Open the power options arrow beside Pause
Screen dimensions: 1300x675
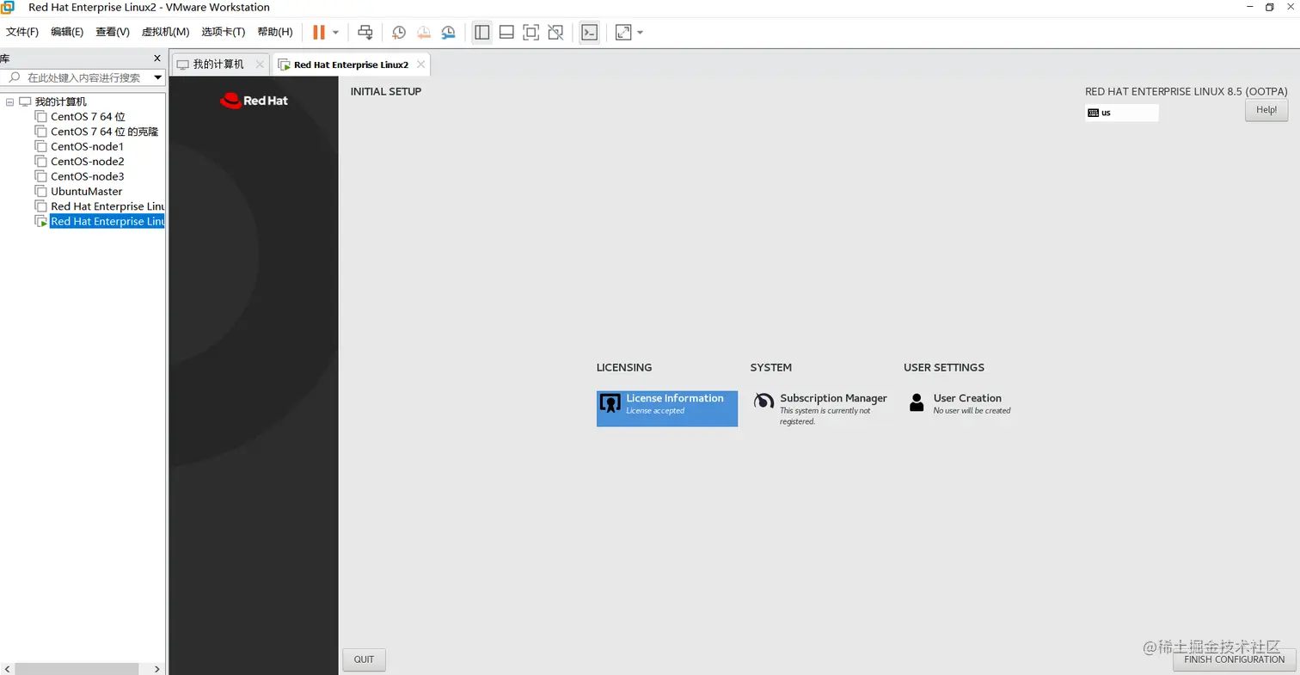335,33
